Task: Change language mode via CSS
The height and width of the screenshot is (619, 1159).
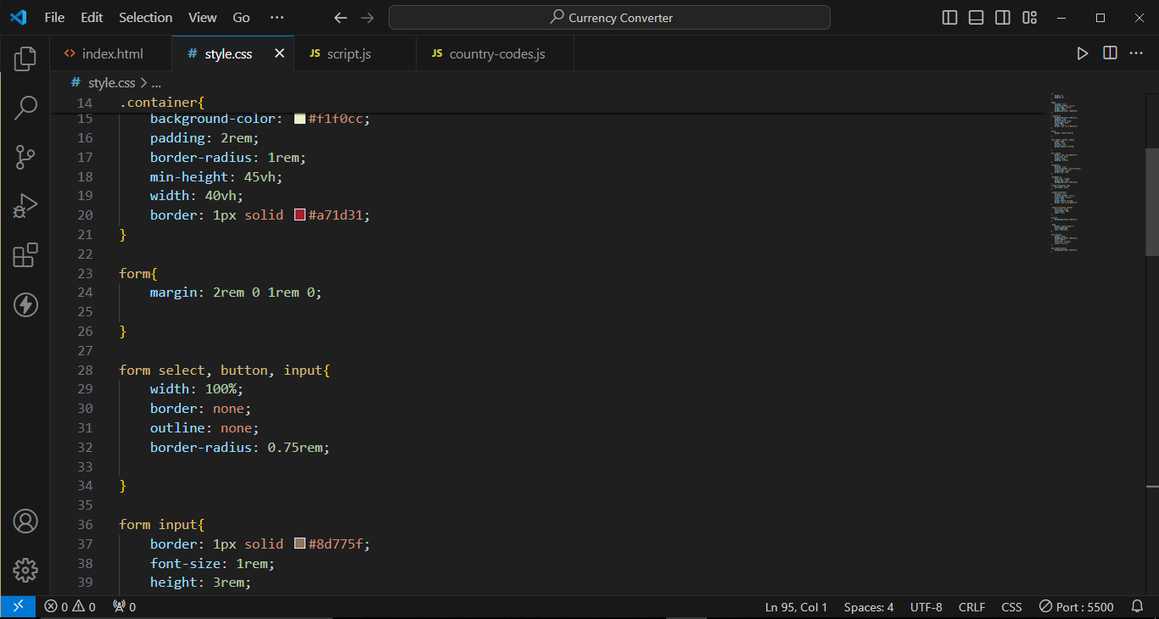Action: (x=1011, y=607)
